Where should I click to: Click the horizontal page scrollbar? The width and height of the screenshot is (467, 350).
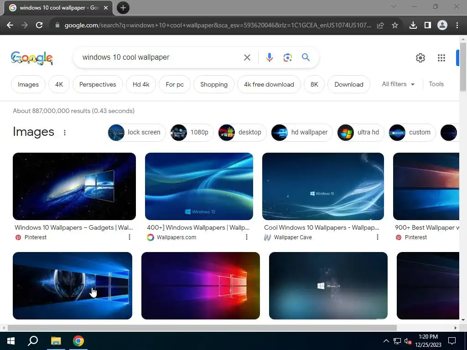(202, 328)
